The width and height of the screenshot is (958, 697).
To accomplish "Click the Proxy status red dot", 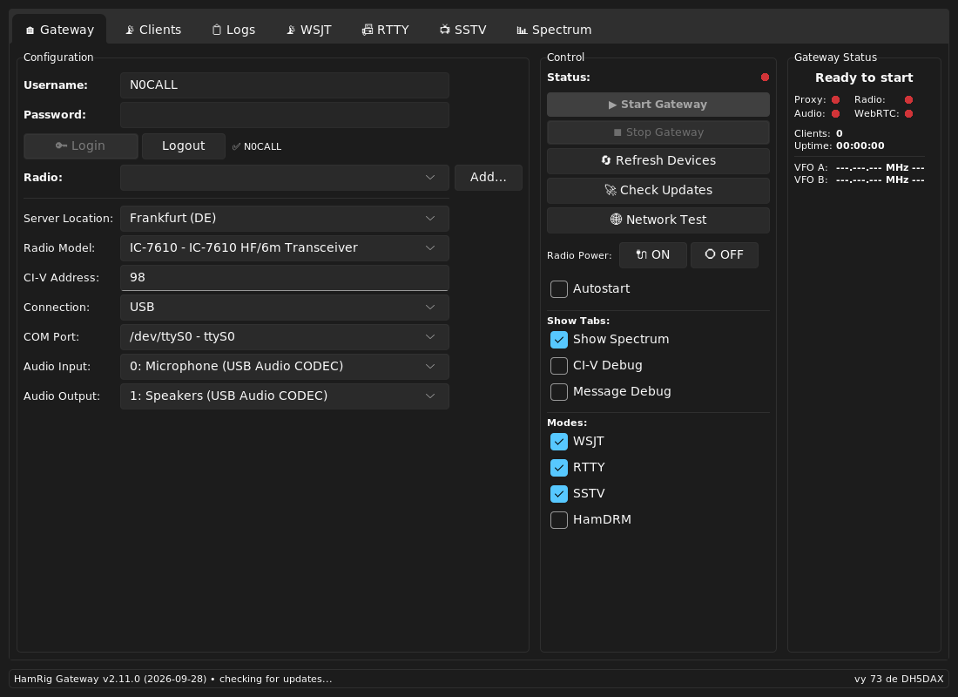I will coord(836,99).
